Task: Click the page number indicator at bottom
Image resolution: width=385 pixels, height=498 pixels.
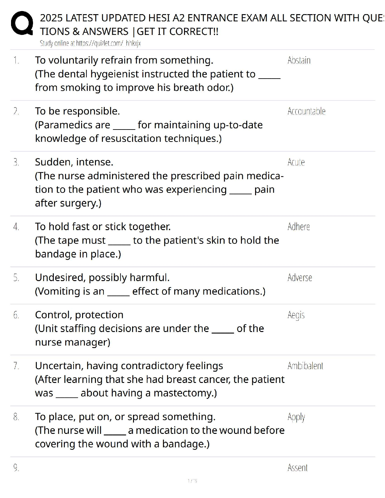Action: [x=192, y=481]
